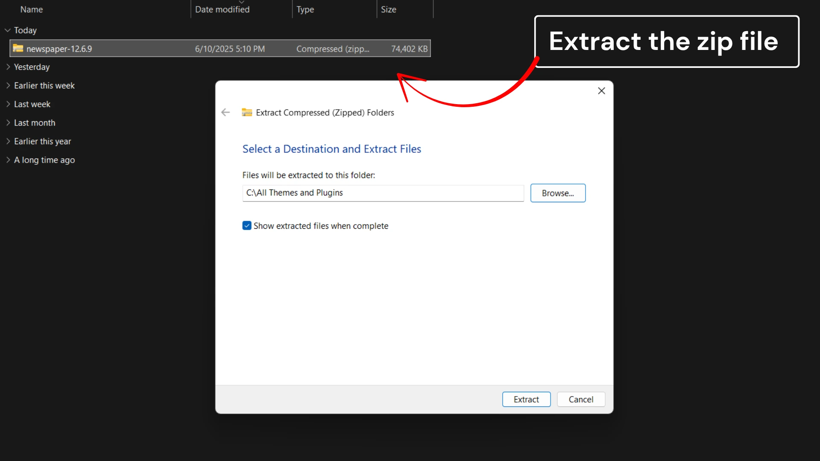This screenshot has height=461, width=820.
Task: Toggle the extracted files visibility option
Action: click(x=247, y=225)
